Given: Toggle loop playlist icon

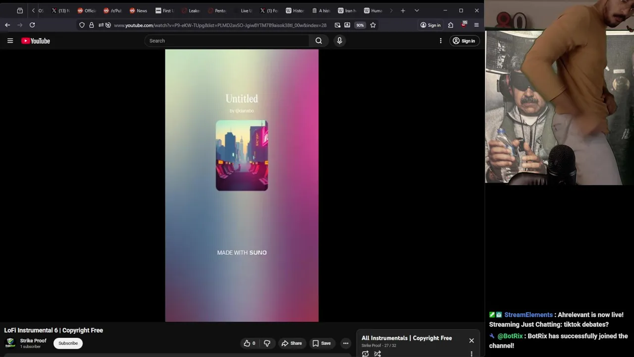Looking at the screenshot, I should pyautogui.click(x=365, y=354).
